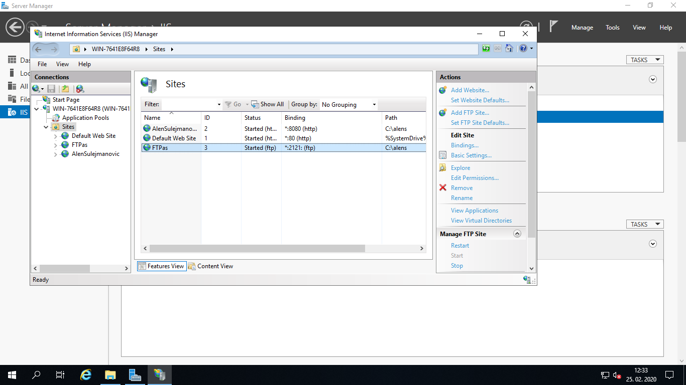This screenshot has height=385, width=686.
Task: Click the Back navigation arrow in IIS Manager
Action: point(39,49)
